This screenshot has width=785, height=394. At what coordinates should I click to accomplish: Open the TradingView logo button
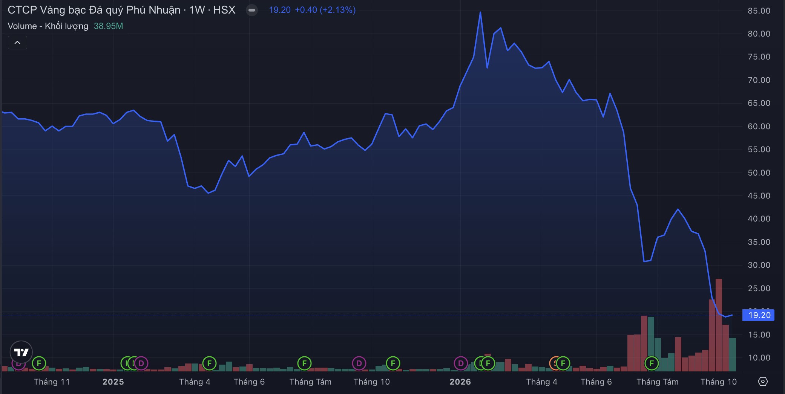[x=21, y=352]
